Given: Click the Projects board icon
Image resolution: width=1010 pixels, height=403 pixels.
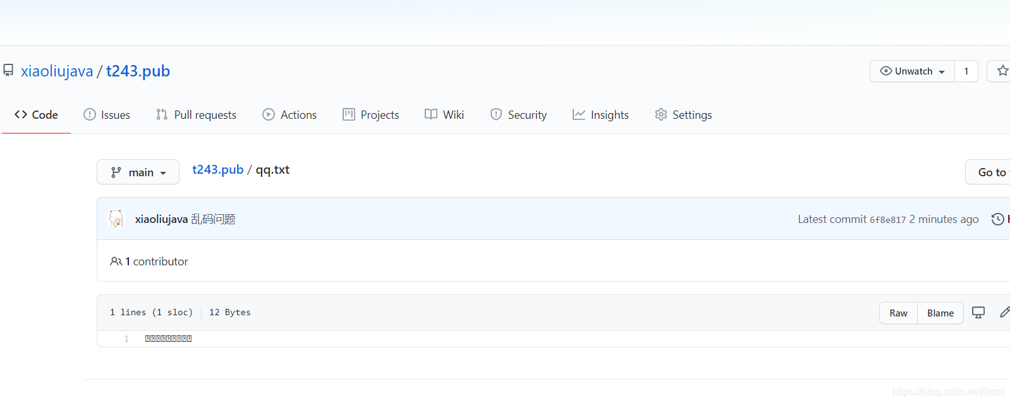Looking at the screenshot, I should (x=349, y=114).
